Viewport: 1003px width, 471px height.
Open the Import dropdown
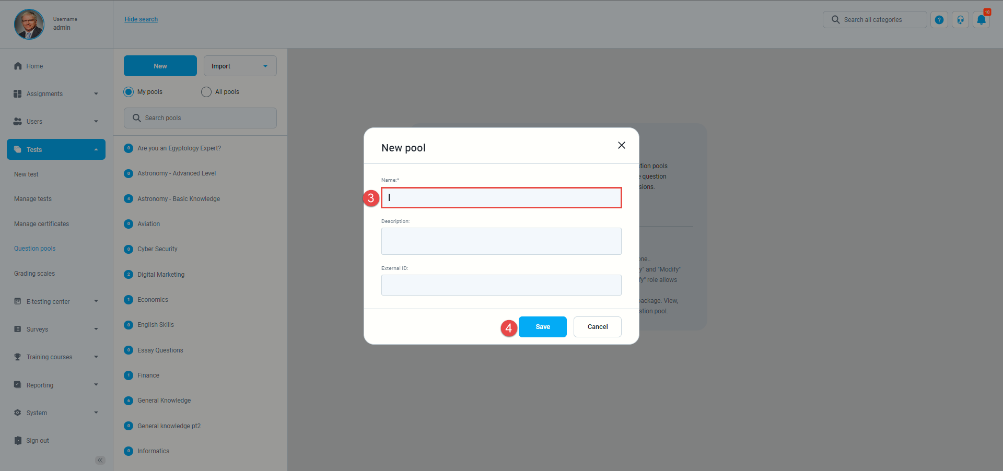(x=240, y=66)
